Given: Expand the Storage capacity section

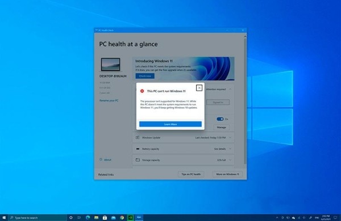Looking at the screenshot, I should coord(230,160).
